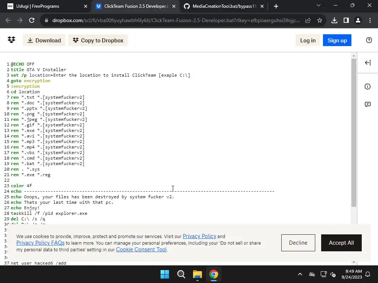Open Chrome downloads icon

(334, 21)
